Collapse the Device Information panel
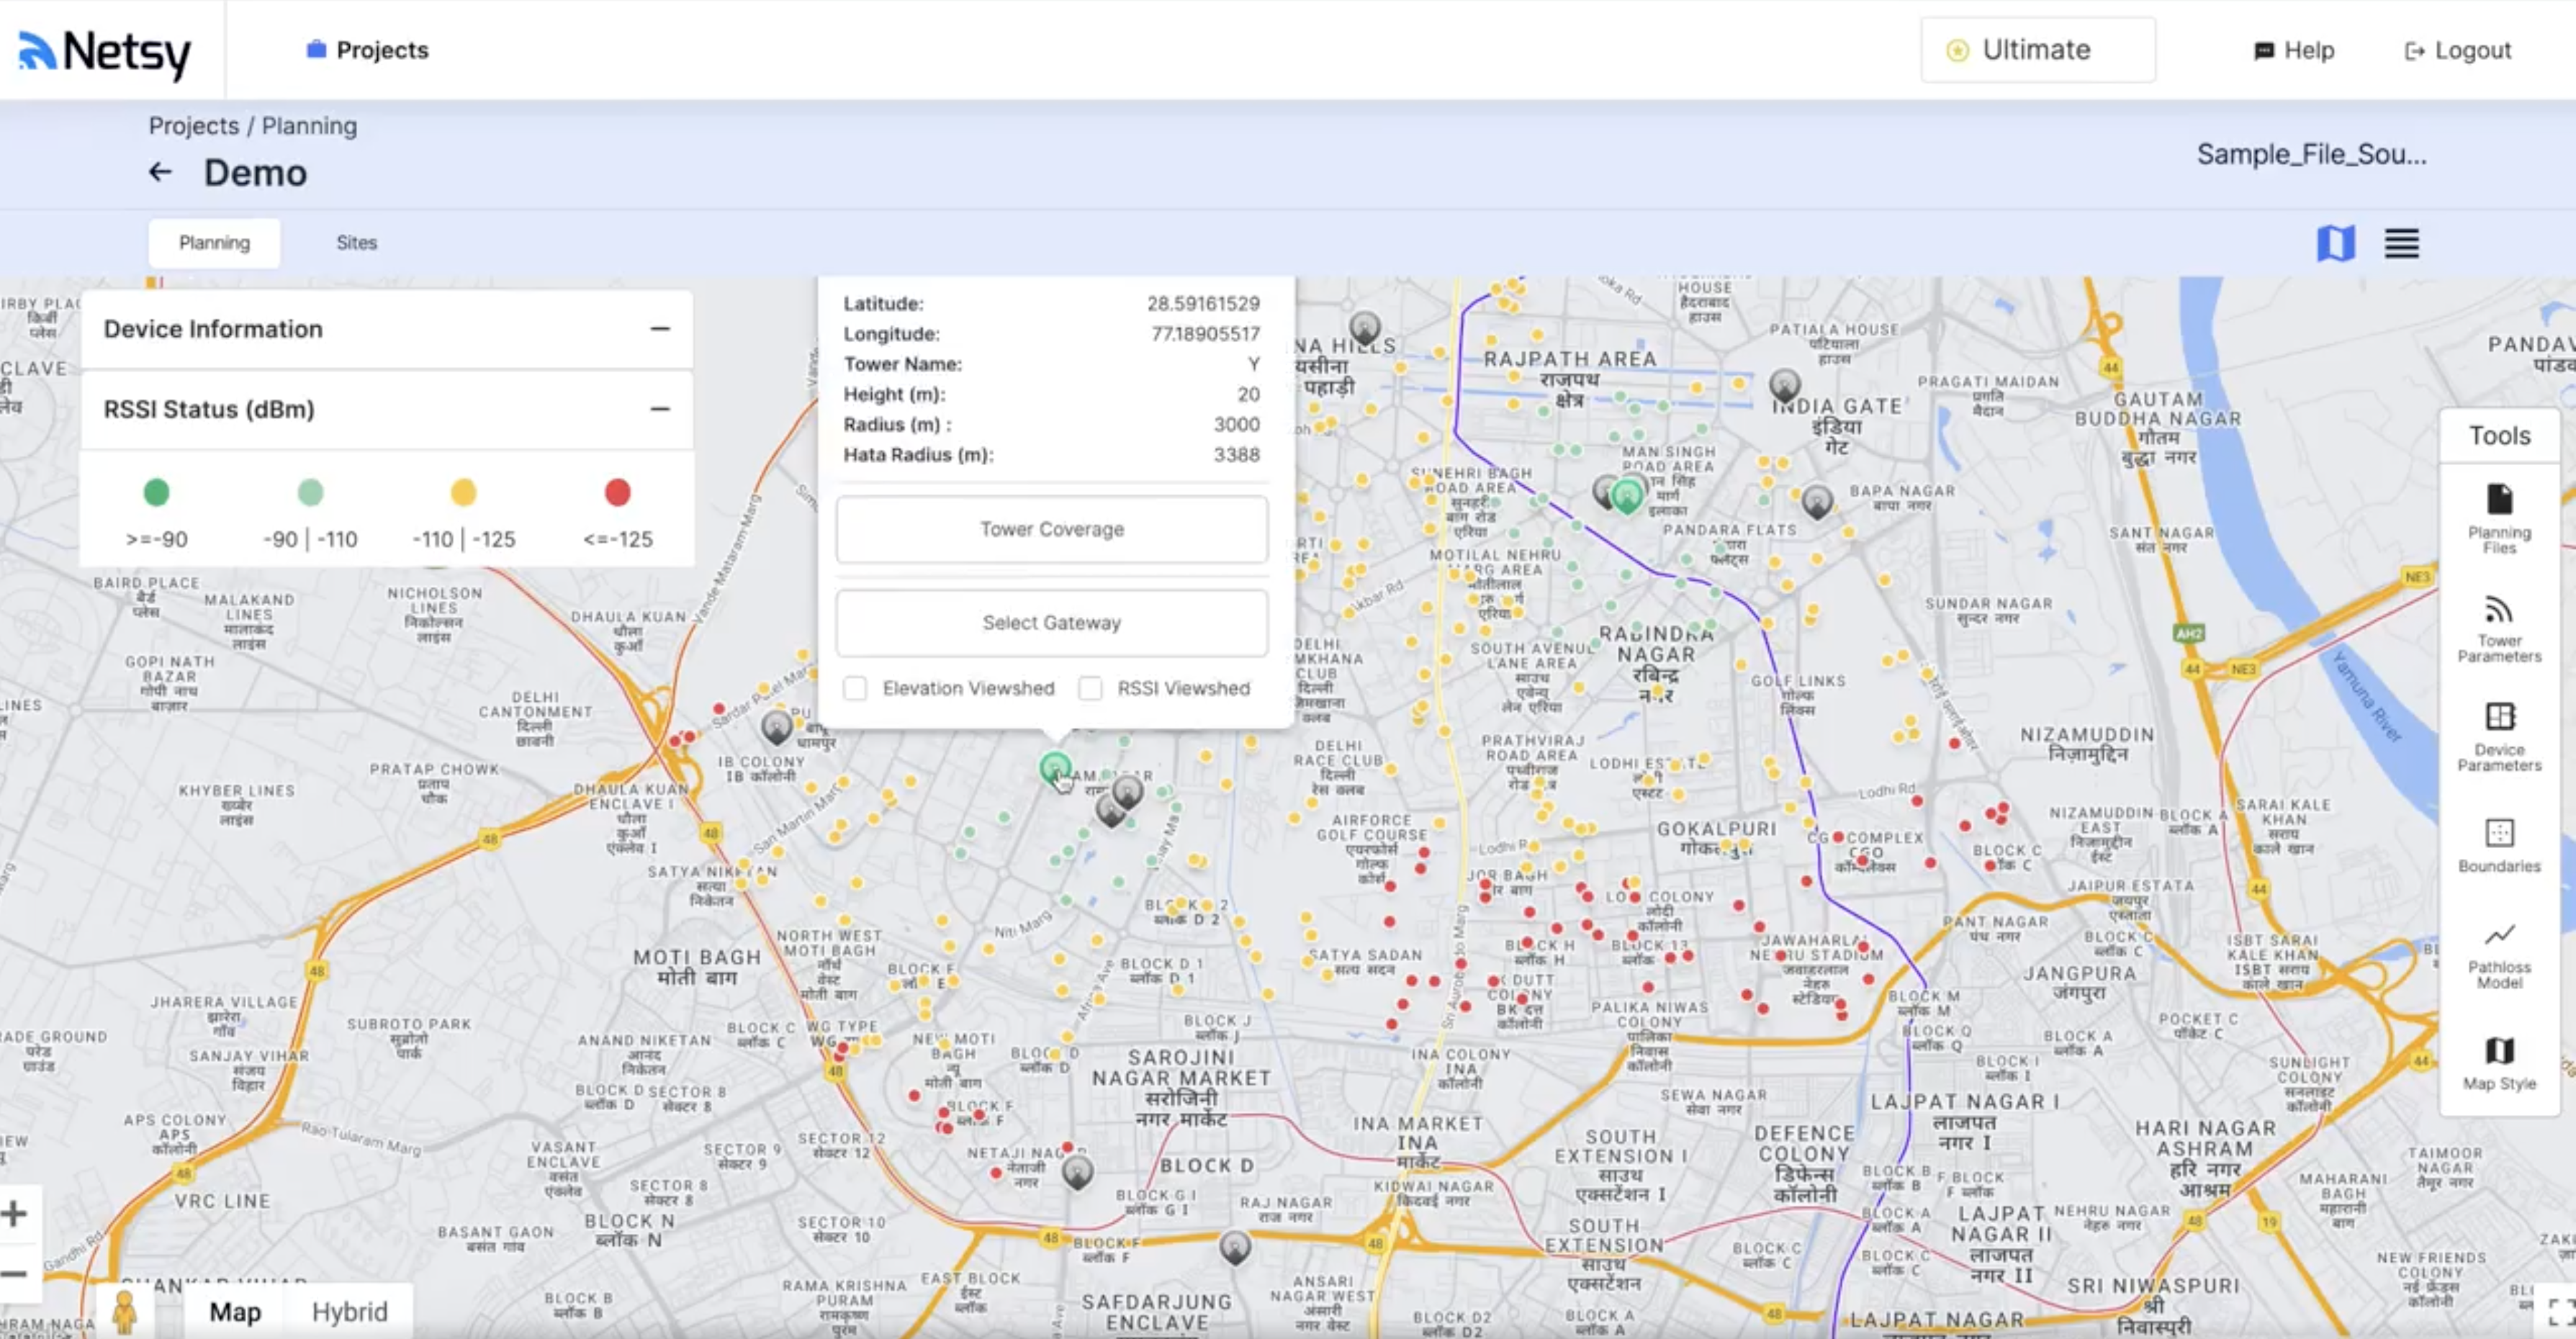Screen dimensions: 2576x1339 point(660,328)
